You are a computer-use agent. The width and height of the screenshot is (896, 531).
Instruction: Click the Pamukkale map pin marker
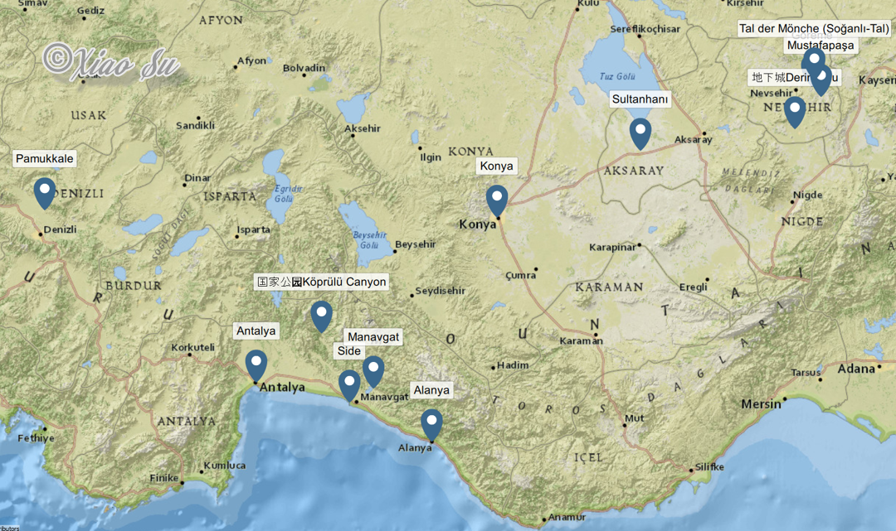tap(45, 191)
